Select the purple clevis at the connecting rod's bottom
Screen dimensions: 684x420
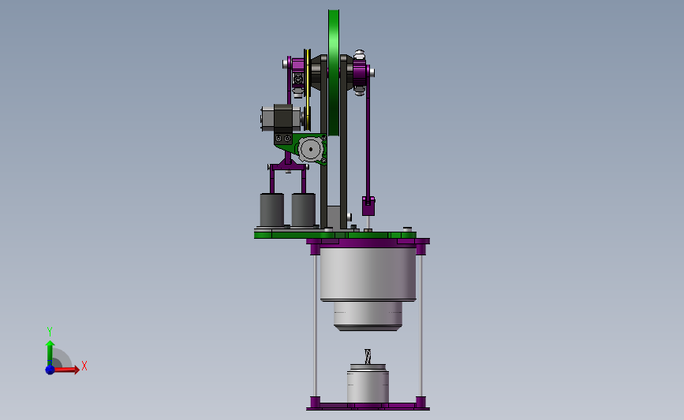click(x=368, y=206)
